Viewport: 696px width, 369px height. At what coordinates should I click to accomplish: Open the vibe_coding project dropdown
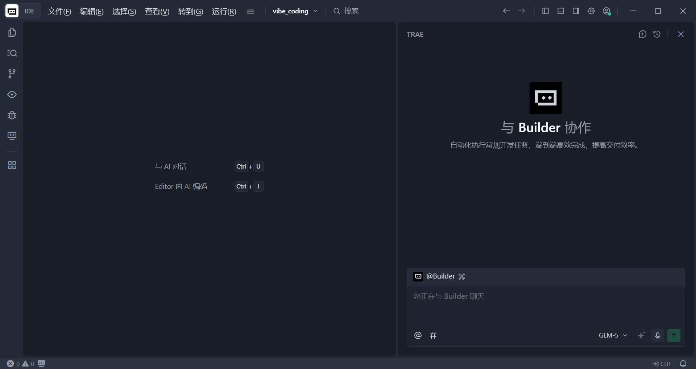(295, 11)
